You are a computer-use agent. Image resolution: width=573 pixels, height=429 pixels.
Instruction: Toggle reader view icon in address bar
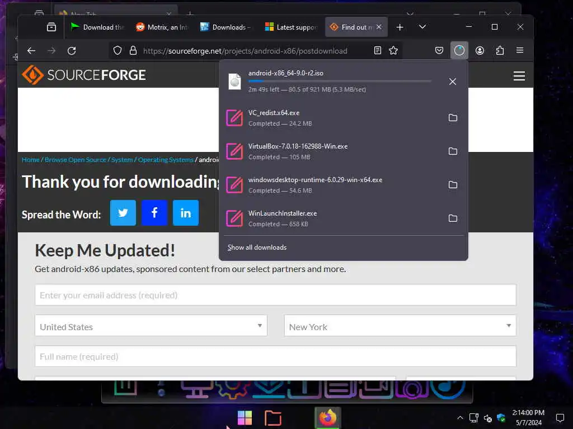pyautogui.click(x=378, y=50)
